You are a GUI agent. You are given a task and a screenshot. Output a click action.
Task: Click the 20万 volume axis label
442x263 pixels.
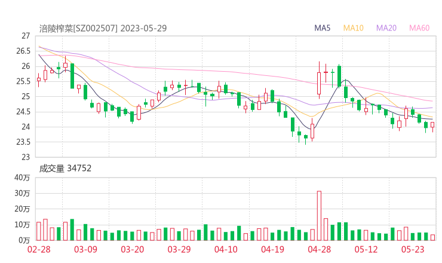tap(22, 209)
